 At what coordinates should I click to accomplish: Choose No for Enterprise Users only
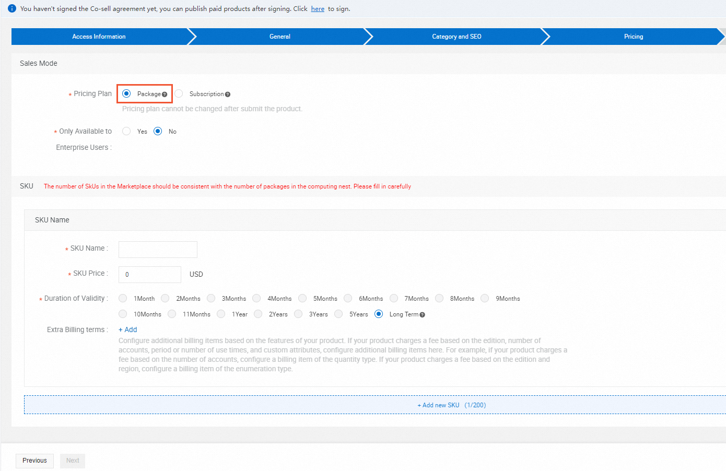point(158,131)
